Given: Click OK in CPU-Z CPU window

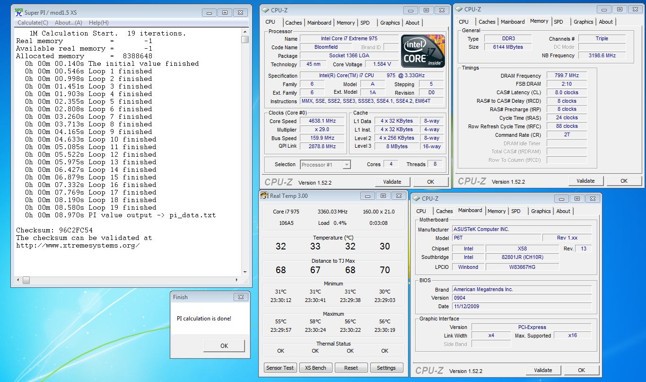Looking at the screenshot, I should (431, 182).
